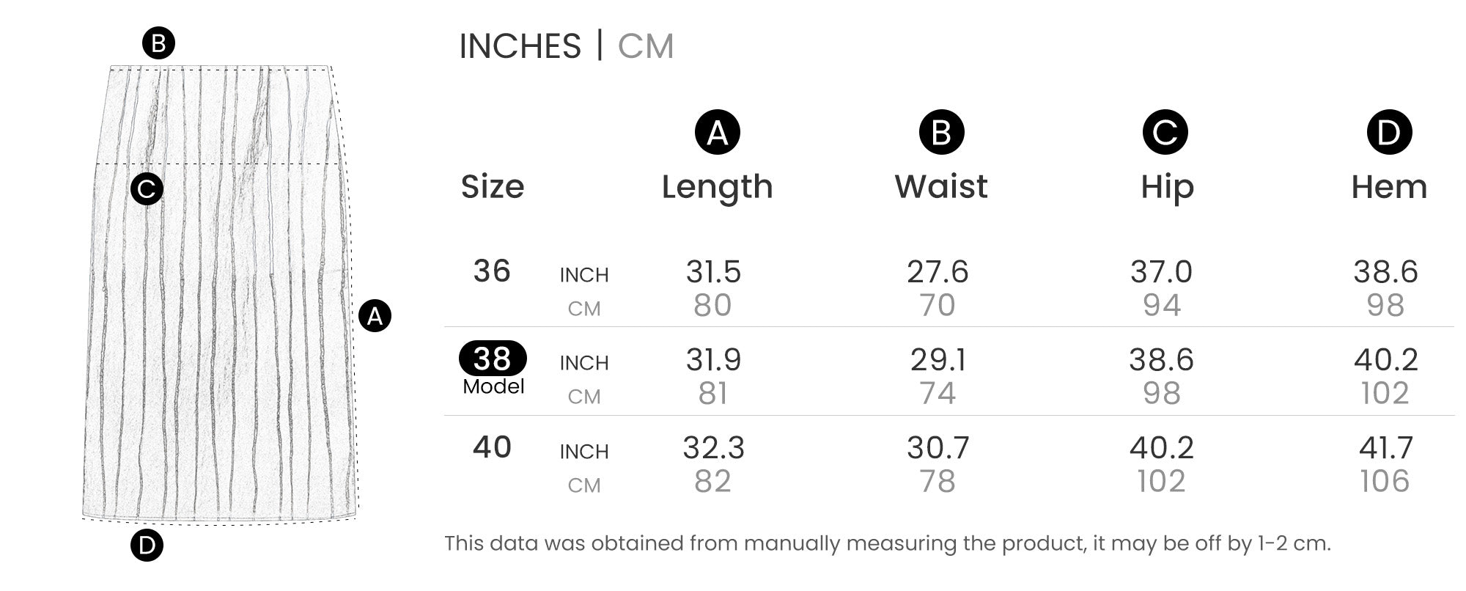This screenshot has height=591, width=1466.
Task: Click the Waist column header
Action: [941, 187]
